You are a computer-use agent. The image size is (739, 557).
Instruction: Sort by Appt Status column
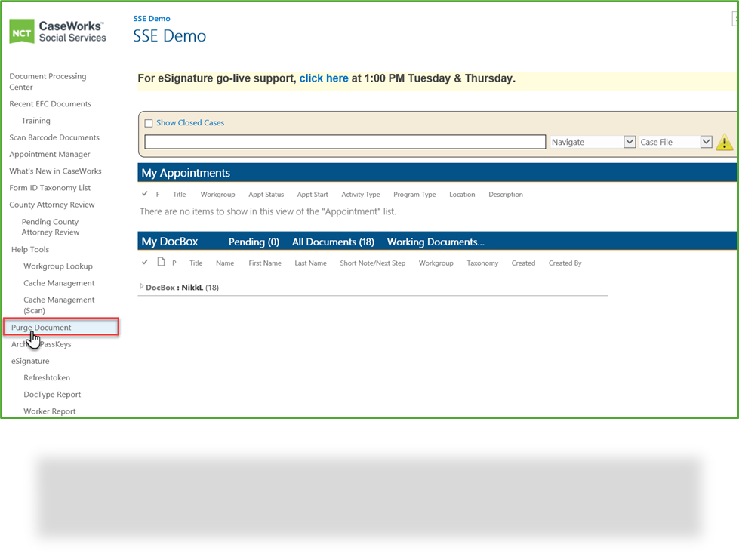click(x=266, y=194)
